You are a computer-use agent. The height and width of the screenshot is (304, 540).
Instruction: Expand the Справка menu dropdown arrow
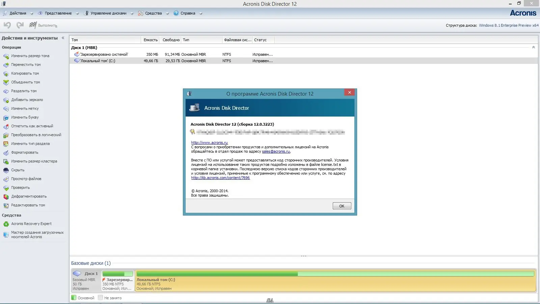tap(201, 14)
